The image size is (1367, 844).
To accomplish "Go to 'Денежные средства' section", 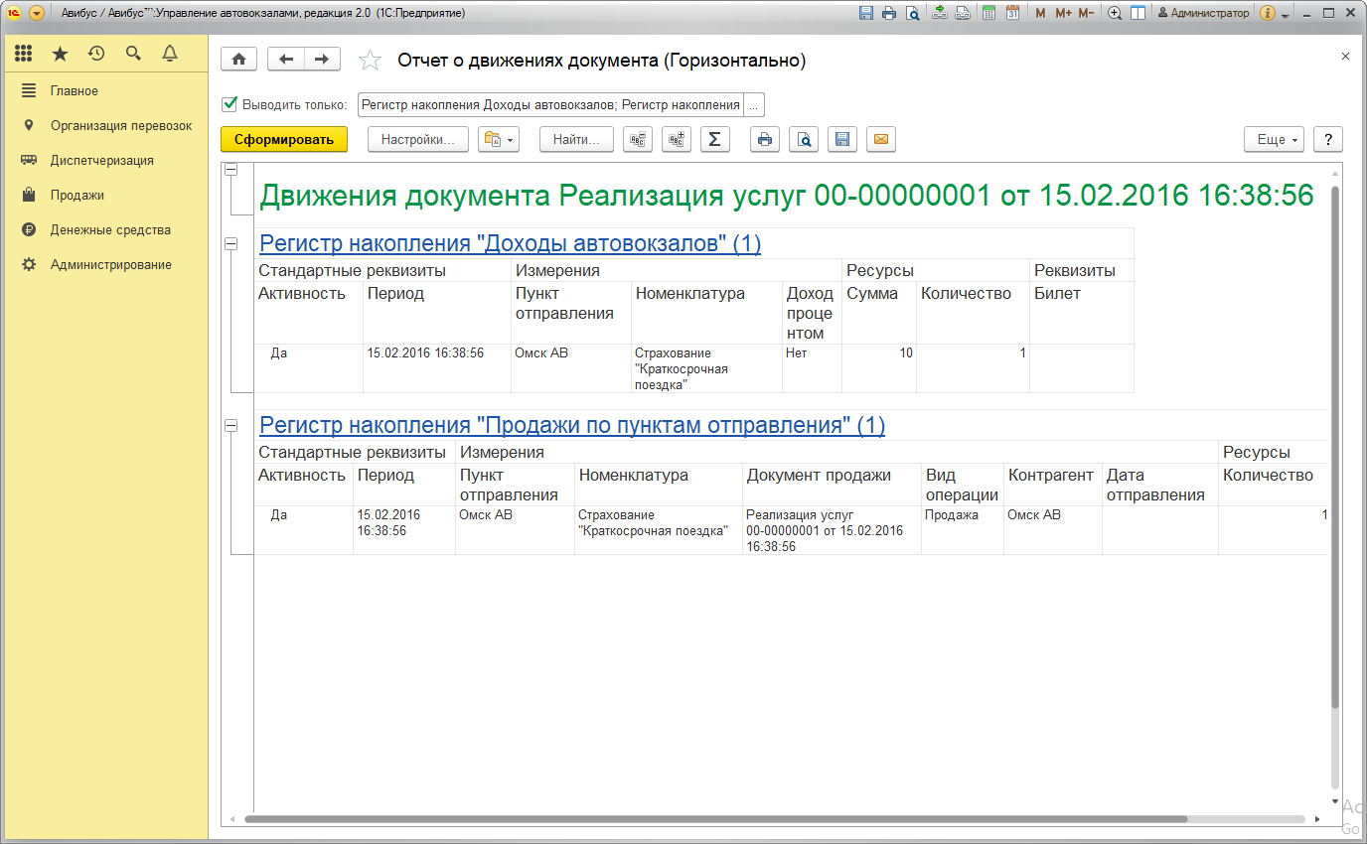I will [110, 229].
